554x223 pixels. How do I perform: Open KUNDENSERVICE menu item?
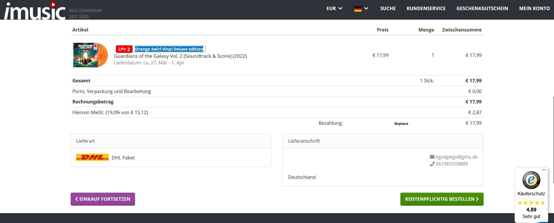(426, 8)
